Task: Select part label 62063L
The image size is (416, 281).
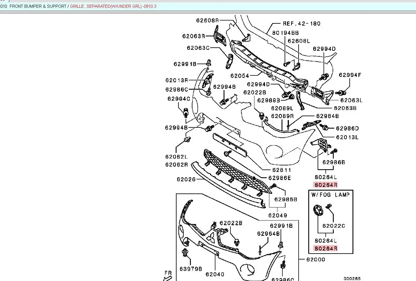Action: tap(352, 100)
